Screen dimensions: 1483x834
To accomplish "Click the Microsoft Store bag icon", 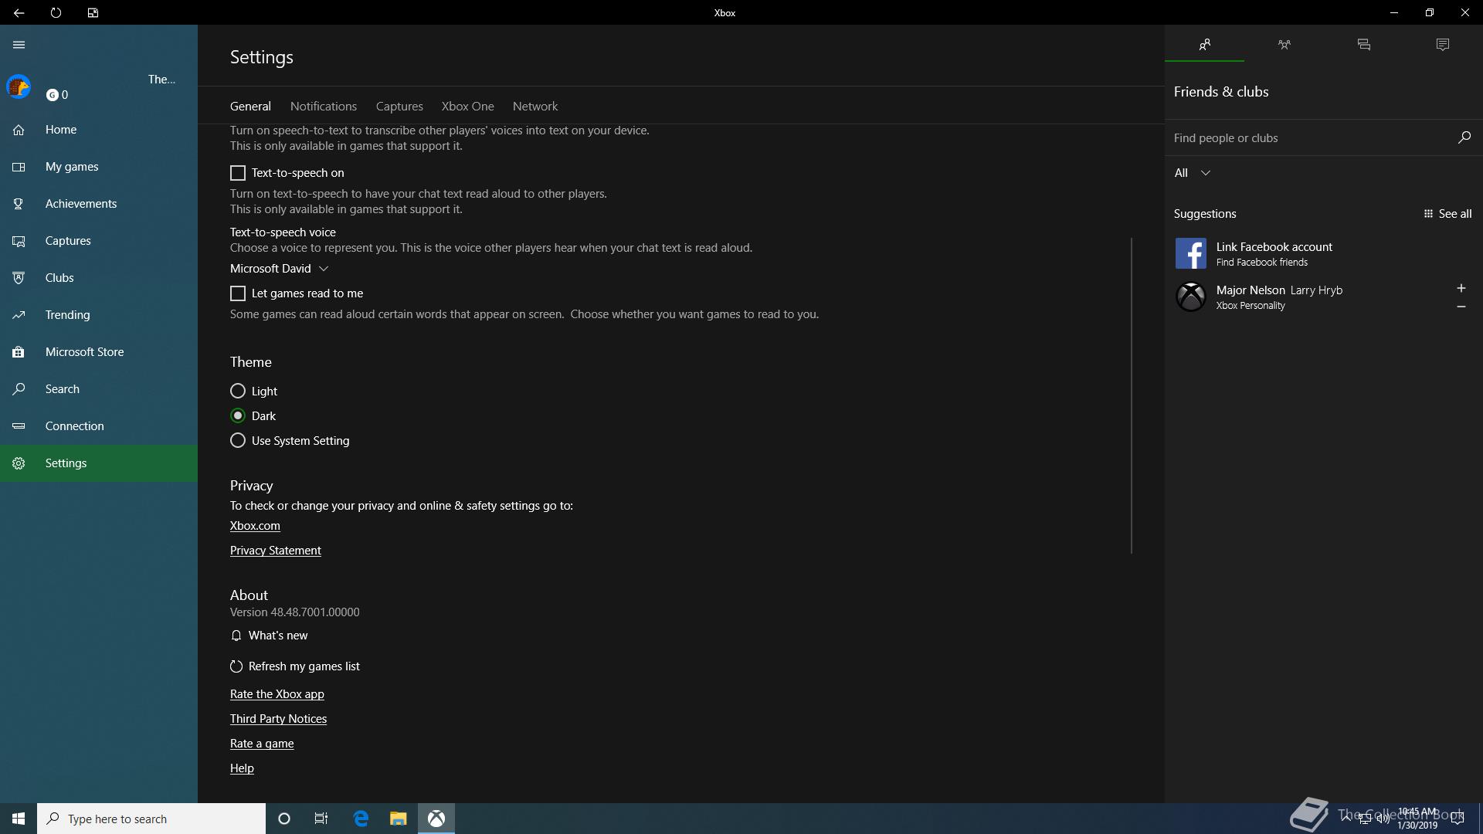I will pyautogui.click(x=19, y=352).
